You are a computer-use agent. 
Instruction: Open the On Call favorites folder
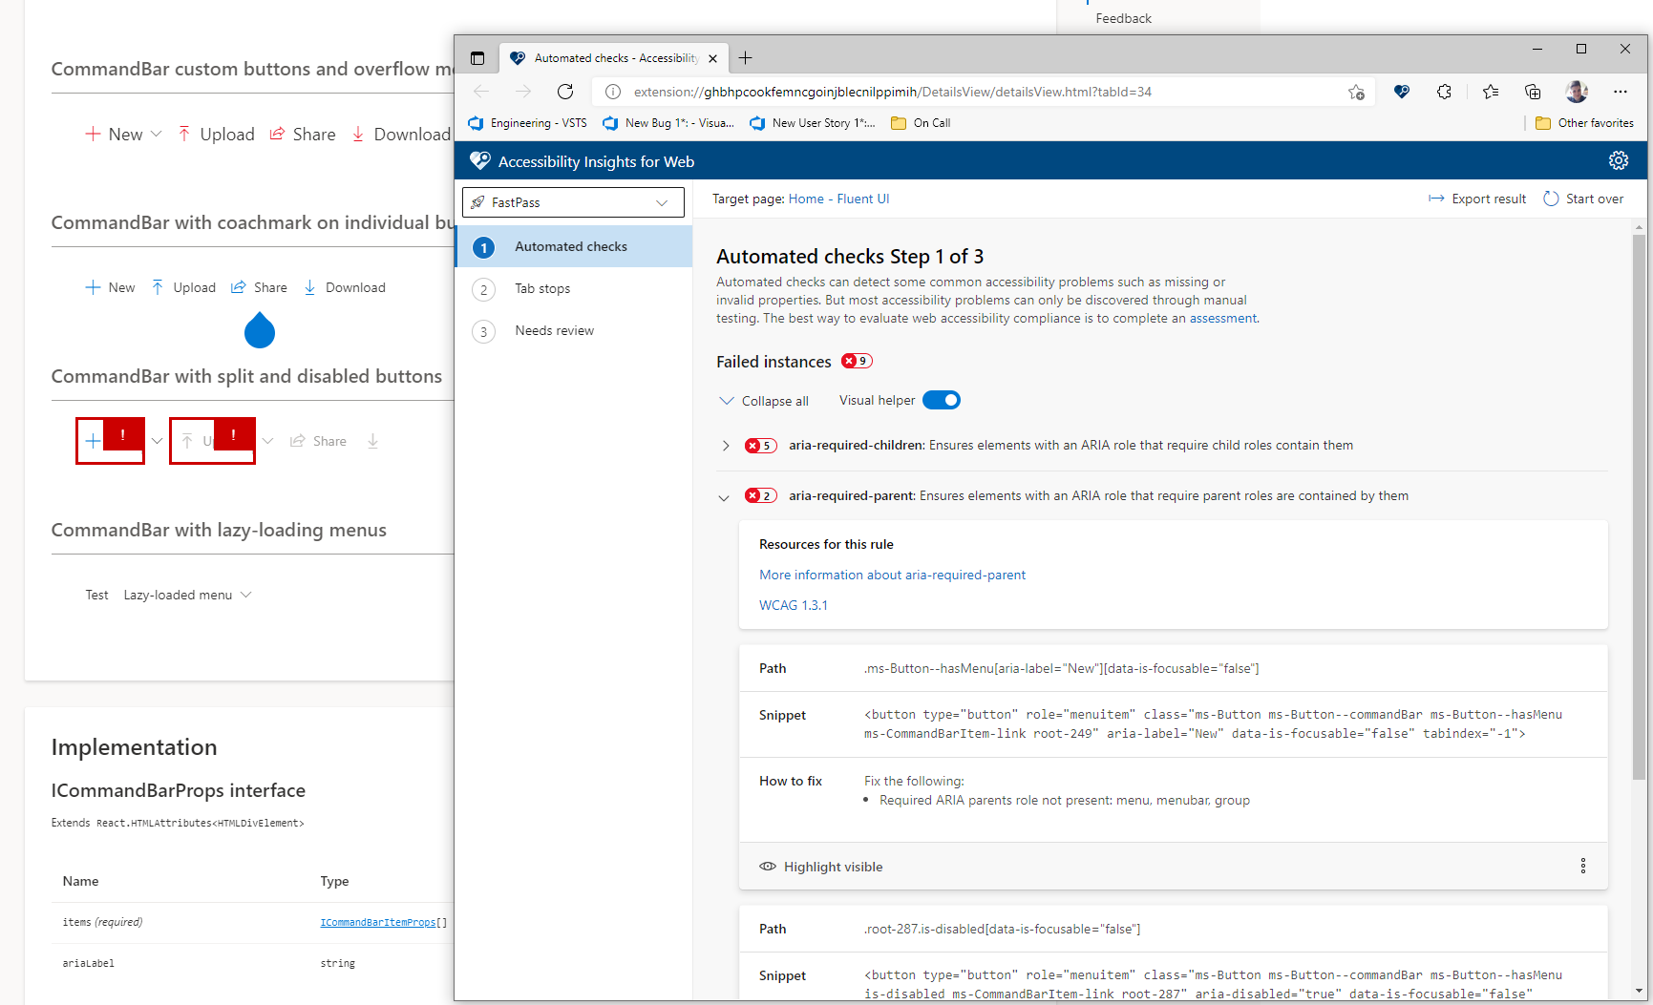click(919, 122)
